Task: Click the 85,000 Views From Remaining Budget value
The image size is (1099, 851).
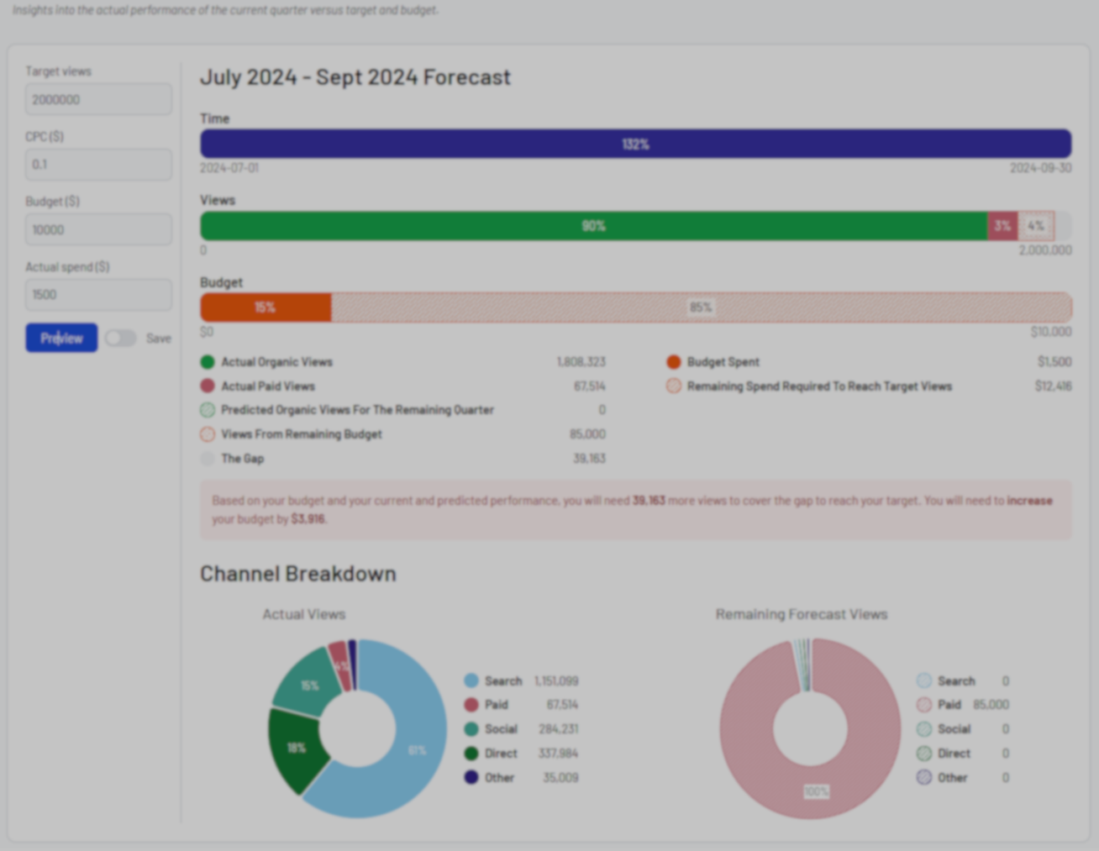Action: pos(587,434)
